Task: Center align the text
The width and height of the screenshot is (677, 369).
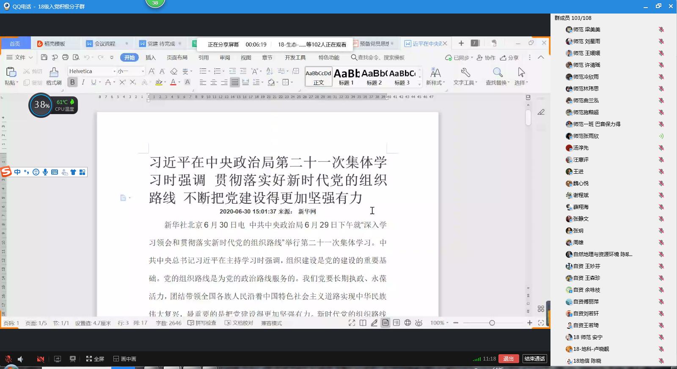Action: point(214,82)
